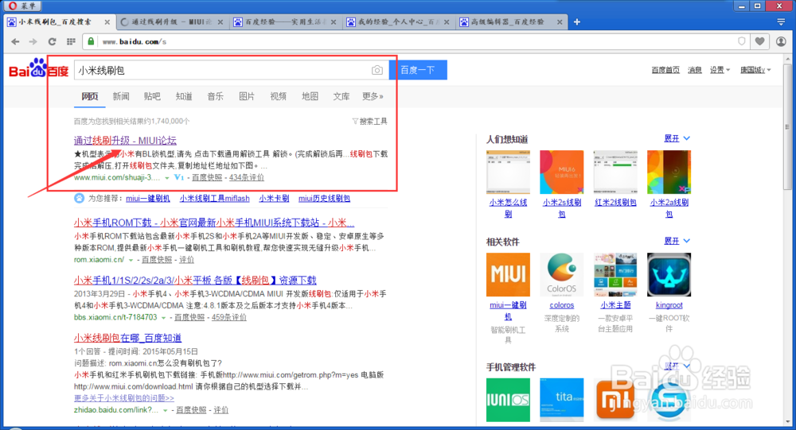This screenshot has height=430, width=796.
Task: Click the 小米线刷工具miflash suggestion
Action: click(214, 198)
